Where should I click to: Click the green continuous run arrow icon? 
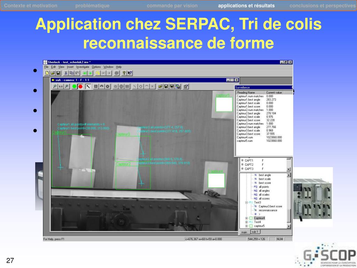coord(90,73)
